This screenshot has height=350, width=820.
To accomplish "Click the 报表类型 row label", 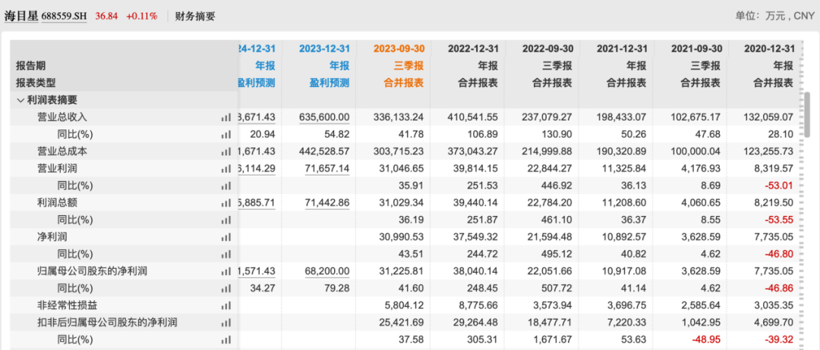I will (36, 83).
